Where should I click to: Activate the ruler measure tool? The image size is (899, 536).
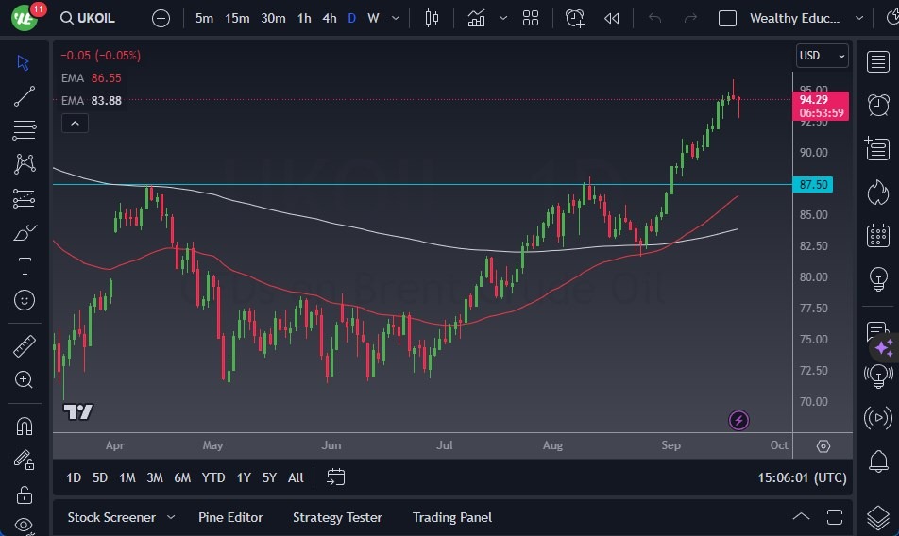coord(25,346)
